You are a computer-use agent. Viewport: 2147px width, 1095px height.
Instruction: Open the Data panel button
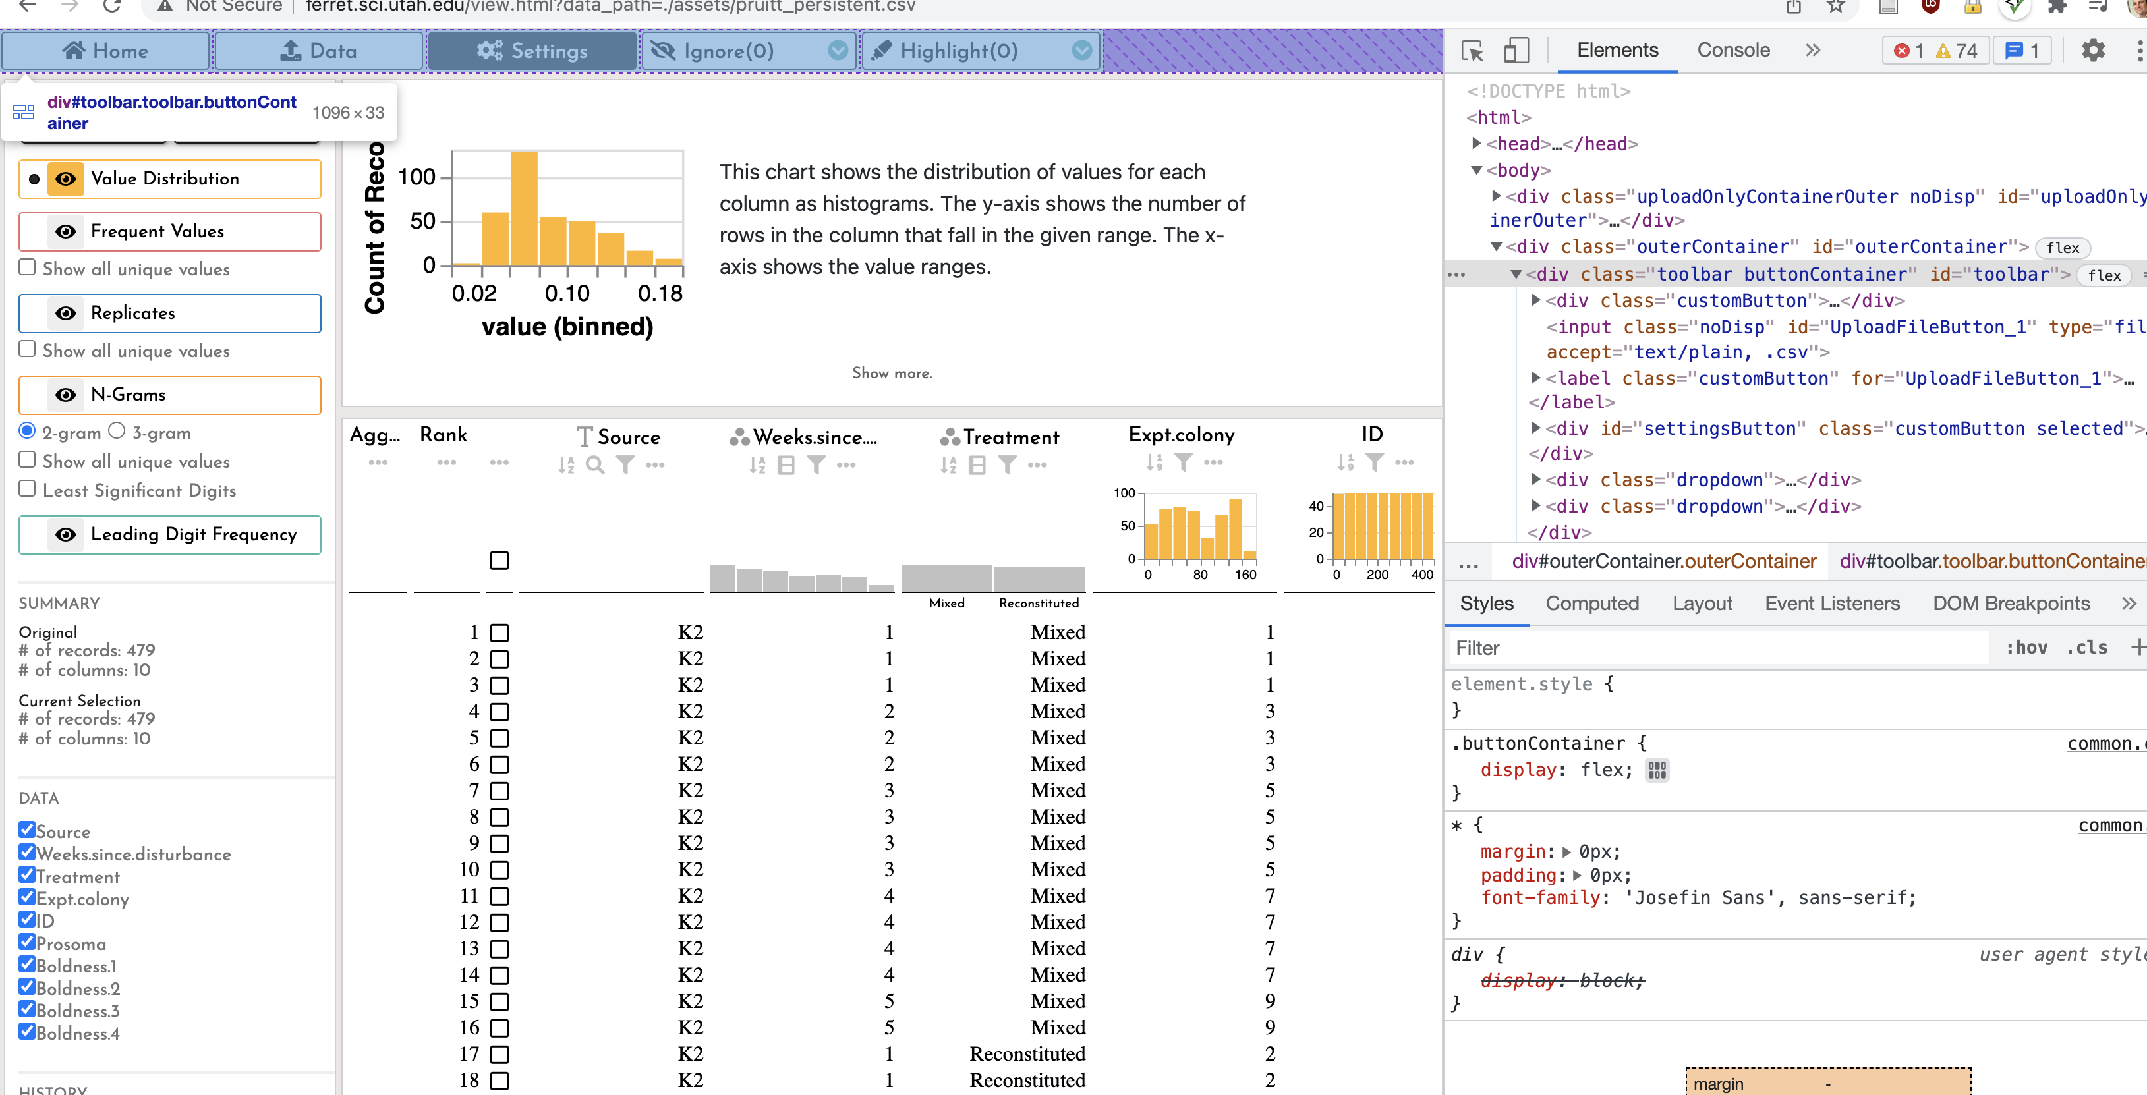(318, 50)
